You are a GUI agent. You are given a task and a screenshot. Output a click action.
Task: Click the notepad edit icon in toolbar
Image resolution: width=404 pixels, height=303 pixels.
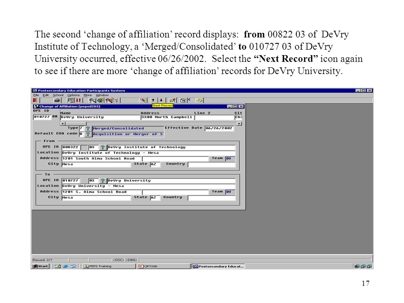[x=183, y=100]
